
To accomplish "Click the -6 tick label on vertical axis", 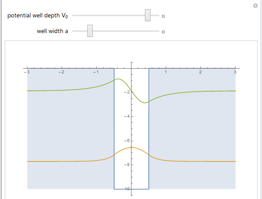I will (x=127, y=141).
